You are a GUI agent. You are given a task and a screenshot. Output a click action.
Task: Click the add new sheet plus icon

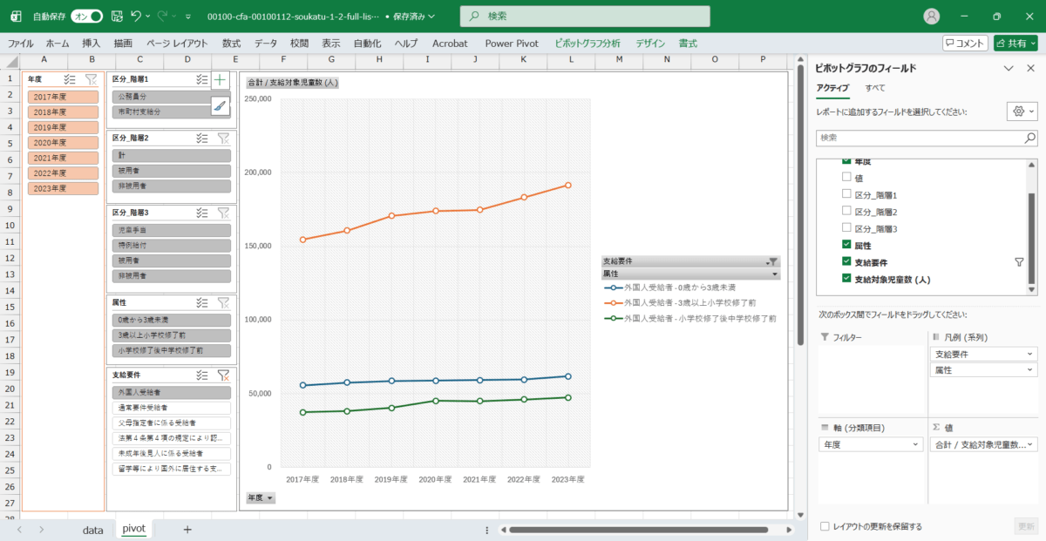coord(187,529)
